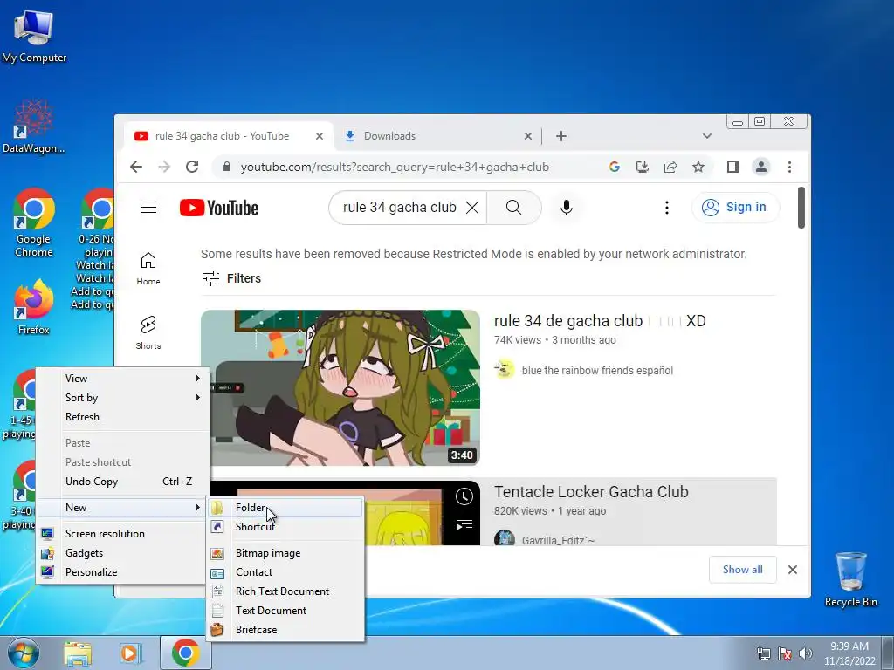Click Sign in button

735,208
